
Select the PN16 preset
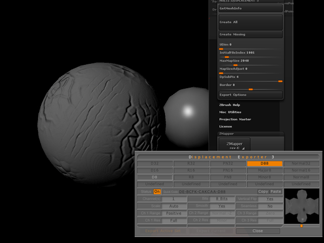click(228, 170)
